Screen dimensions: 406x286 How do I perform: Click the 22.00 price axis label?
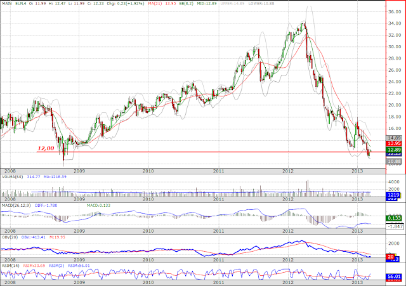395,93
